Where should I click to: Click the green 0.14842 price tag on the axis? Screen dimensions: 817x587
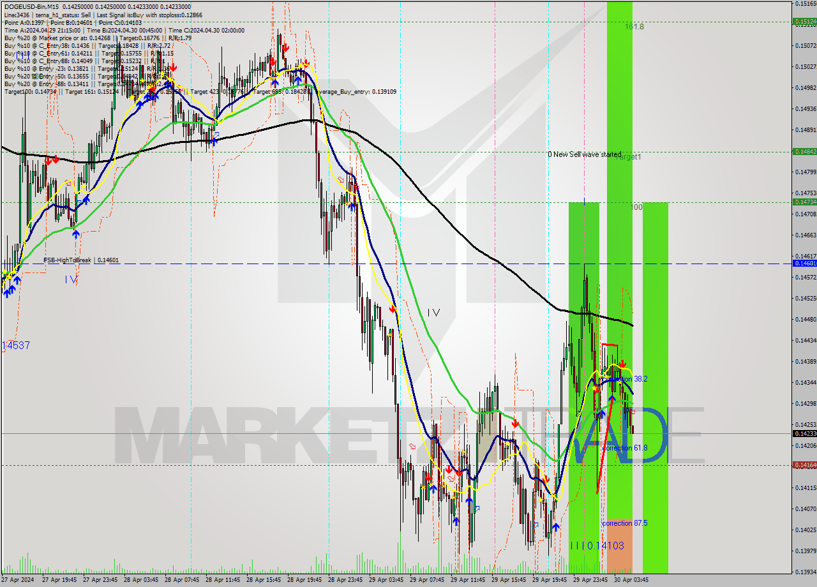pos(804,151)
